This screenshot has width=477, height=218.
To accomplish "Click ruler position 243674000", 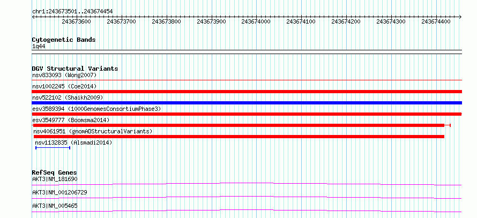I will tap(256, 21).
